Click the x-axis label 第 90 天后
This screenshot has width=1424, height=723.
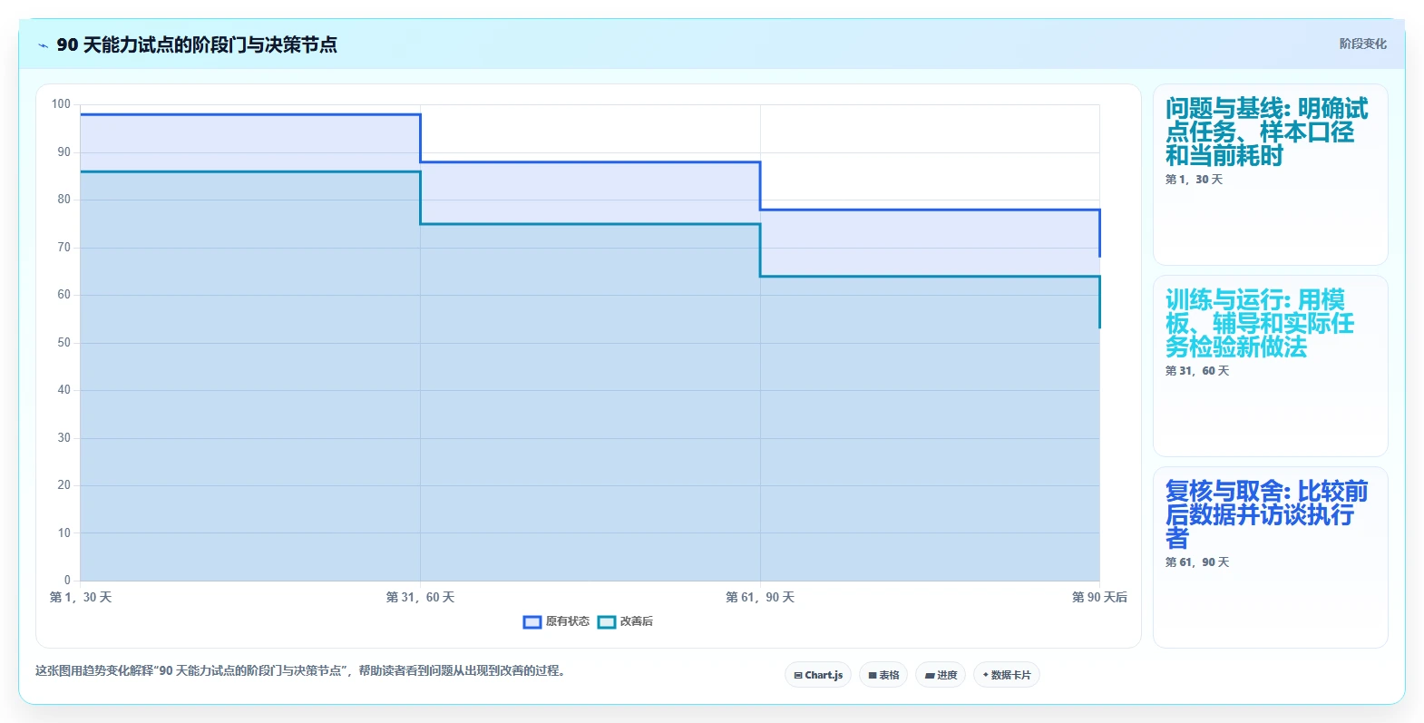pyautogui.click(x=1099, y=597)
